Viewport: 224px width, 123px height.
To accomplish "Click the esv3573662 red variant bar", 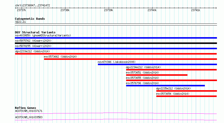I will [130, 59].
